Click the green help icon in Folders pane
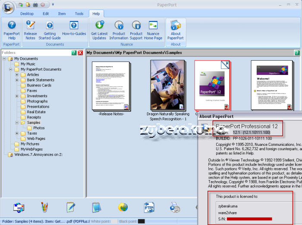 point(74,52)
